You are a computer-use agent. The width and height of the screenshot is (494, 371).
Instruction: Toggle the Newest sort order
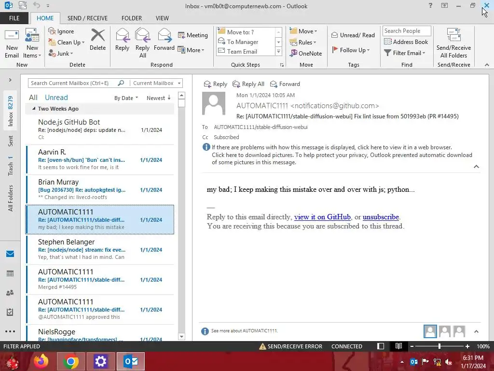coord(158,98)
